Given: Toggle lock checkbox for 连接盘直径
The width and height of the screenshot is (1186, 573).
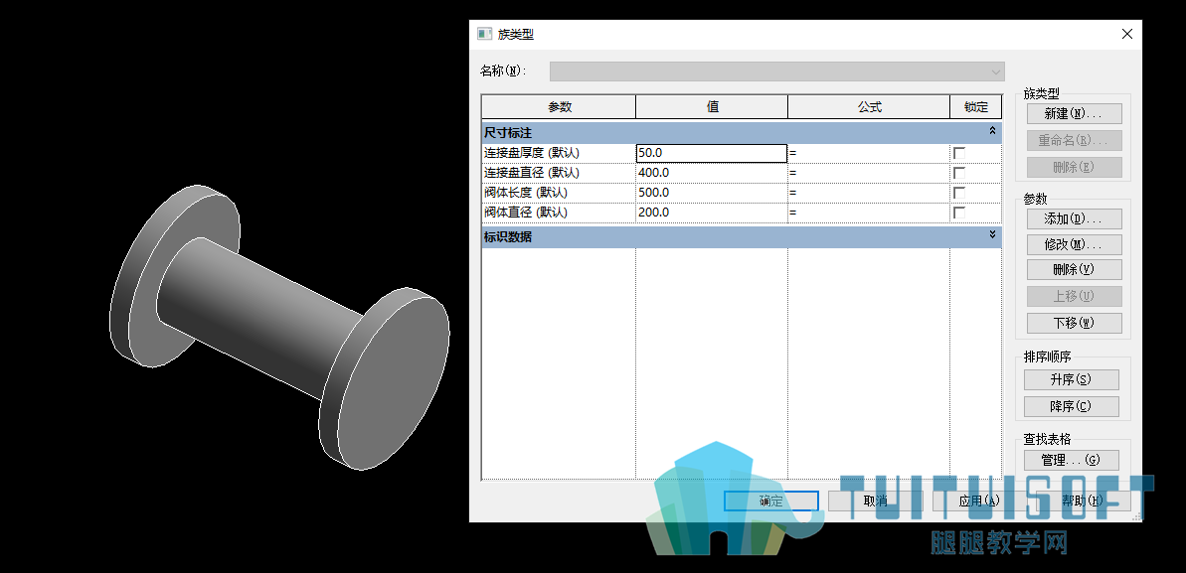Looking at the screenshot, I should tap(959, 173).
